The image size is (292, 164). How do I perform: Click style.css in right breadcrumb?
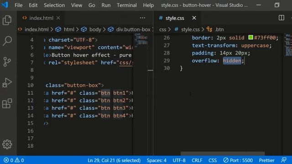point(190,29)
